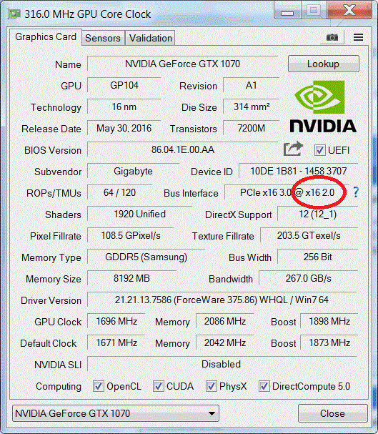Toggle the CUDA checkbox

point(158,386)
